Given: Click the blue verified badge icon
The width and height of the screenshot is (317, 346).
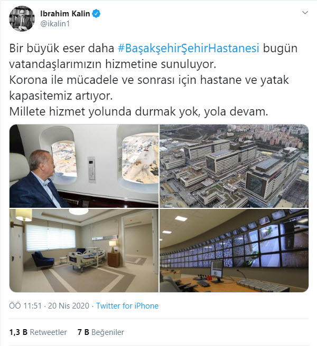Looking at the screenshot, I should pos(96,14).
